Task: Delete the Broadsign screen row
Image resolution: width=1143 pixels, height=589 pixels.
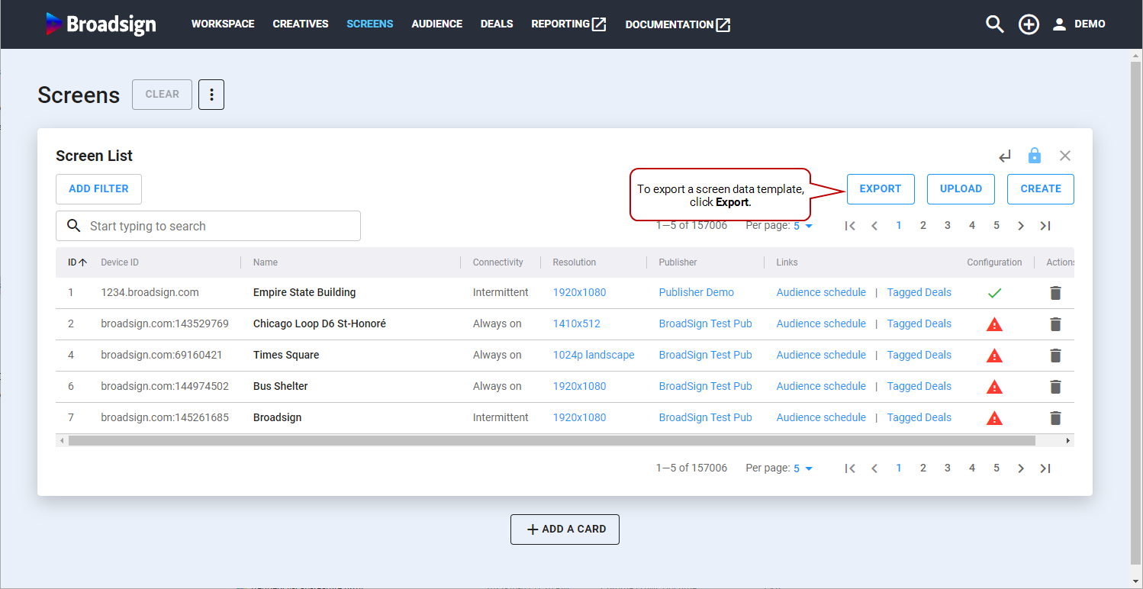Action: (x=1055, y=418)
